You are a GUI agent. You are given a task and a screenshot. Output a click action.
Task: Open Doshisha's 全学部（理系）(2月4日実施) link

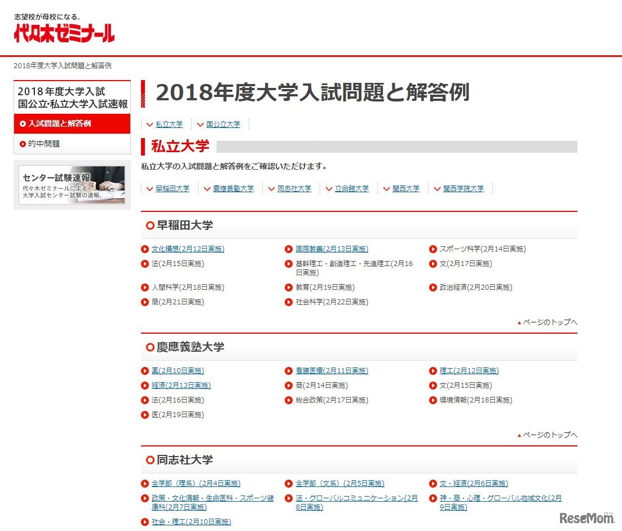coord(196,484)
